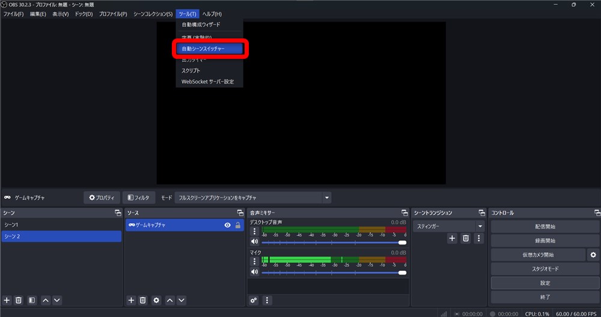This screenshot has height=317, width=601.
Task: Open desktop audio three-dot options
Action: [254, 231]
